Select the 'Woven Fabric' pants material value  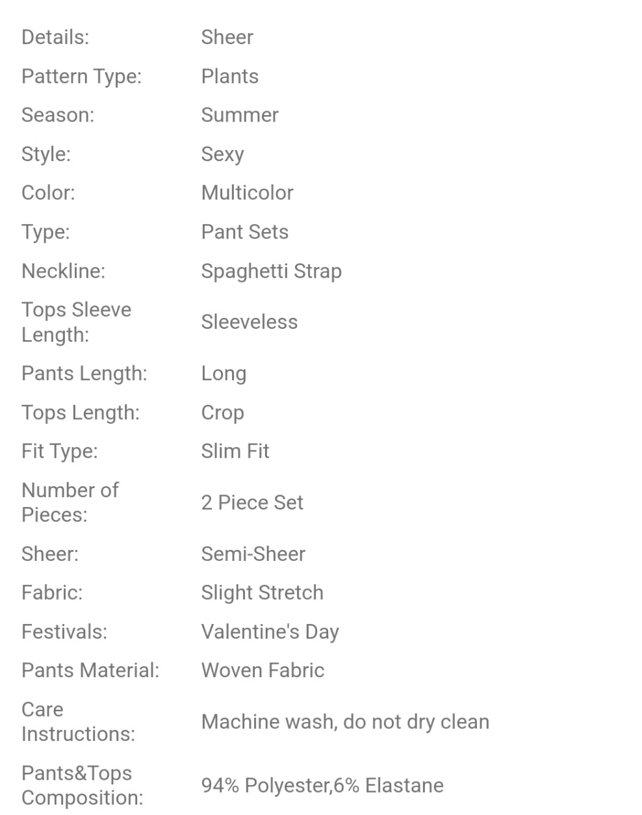click(263, 670)
